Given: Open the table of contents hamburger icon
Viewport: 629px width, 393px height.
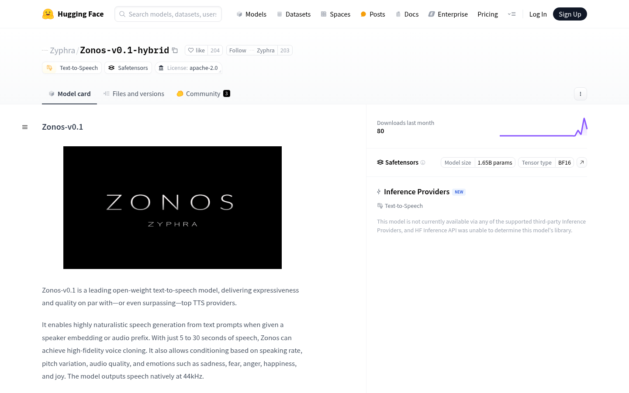Looking at the screenshot, I should point(25,127).
